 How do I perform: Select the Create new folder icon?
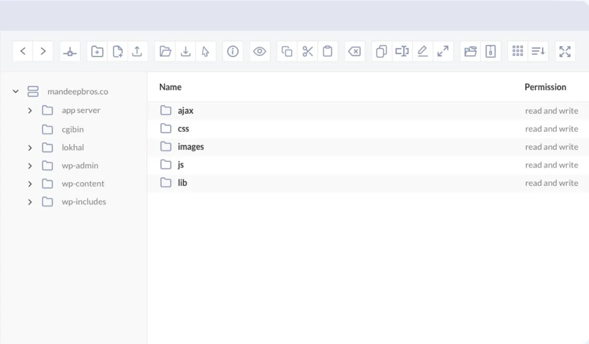tap(97, 51)
